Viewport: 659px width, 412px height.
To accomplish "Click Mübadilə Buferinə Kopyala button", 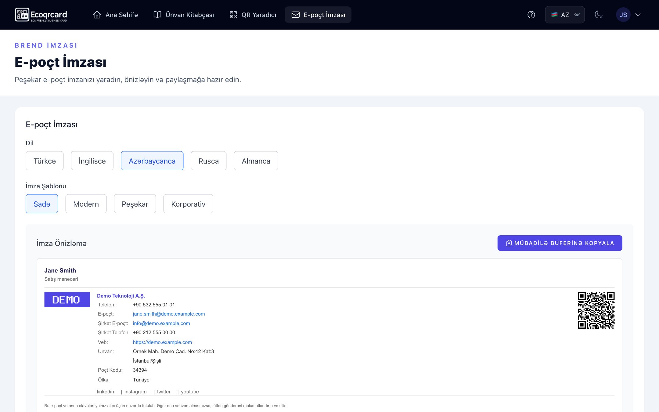I will (560, 243).
